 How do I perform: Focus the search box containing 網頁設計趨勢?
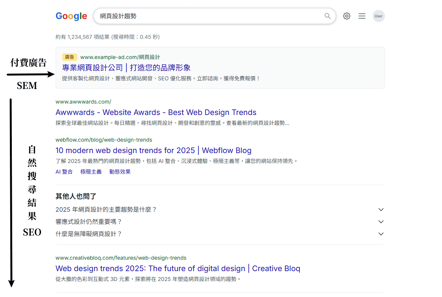pos(214,16)
